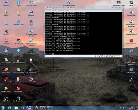Select the Firefox Setup 17.0.1 installer
The height and width of the screenshot is (110, 138).
6,61
